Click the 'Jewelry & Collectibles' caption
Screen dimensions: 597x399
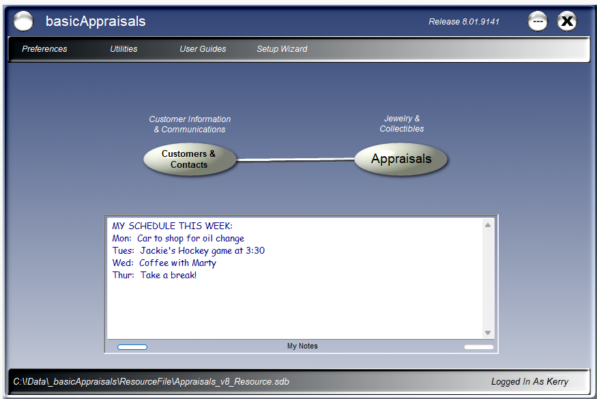pos(402,123)
